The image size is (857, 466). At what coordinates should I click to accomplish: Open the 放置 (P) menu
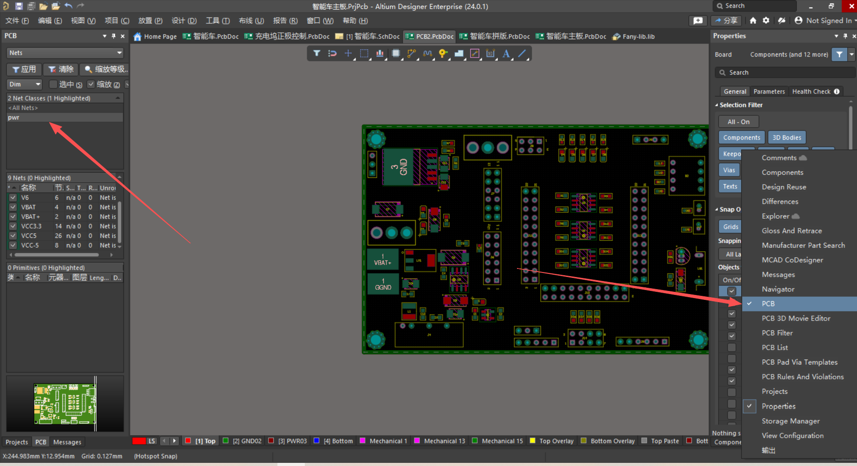click(x=150, y=21)
